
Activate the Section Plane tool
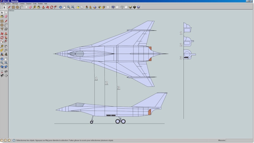pos(6,76)
